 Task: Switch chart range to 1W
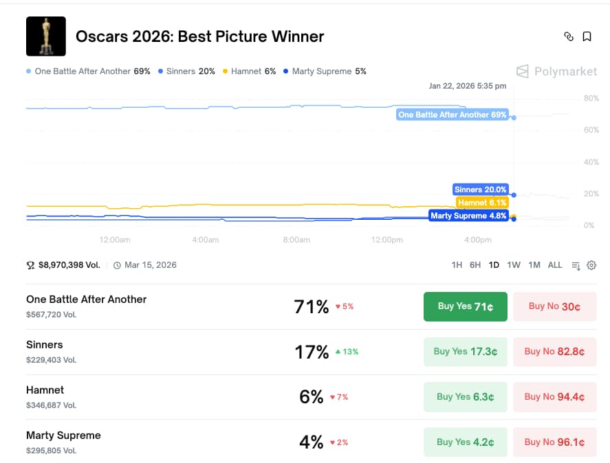coord(514,265)
